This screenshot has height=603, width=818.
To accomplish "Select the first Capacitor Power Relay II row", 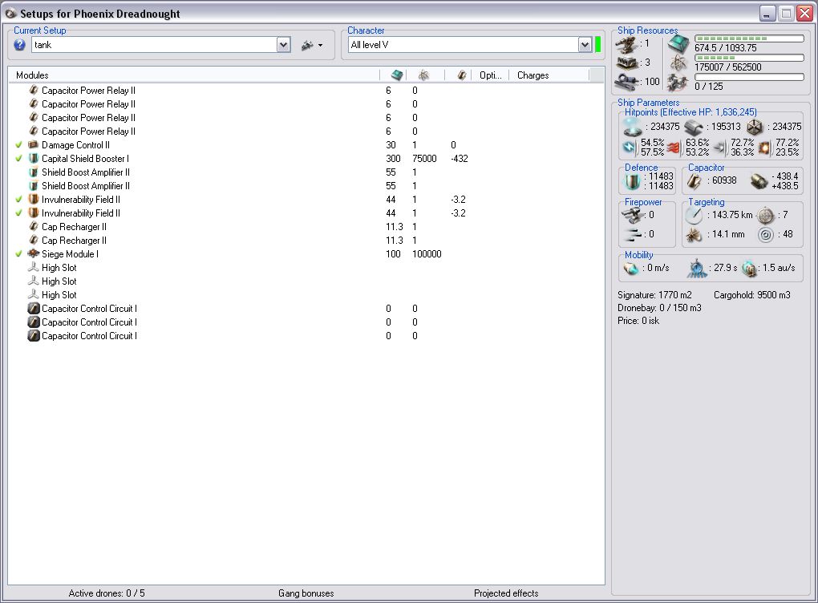I will 306,91.
